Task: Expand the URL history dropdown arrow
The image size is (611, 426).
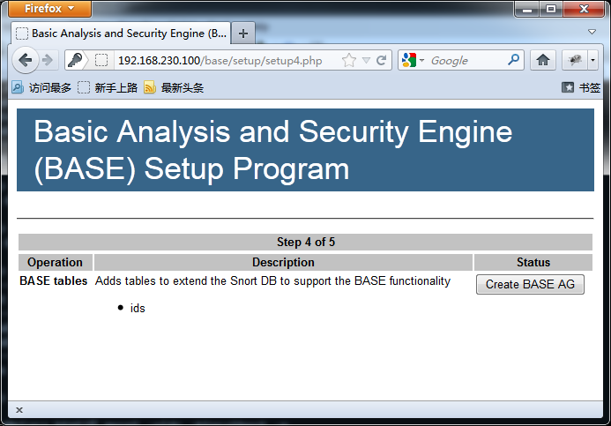Action: (366, 60)
